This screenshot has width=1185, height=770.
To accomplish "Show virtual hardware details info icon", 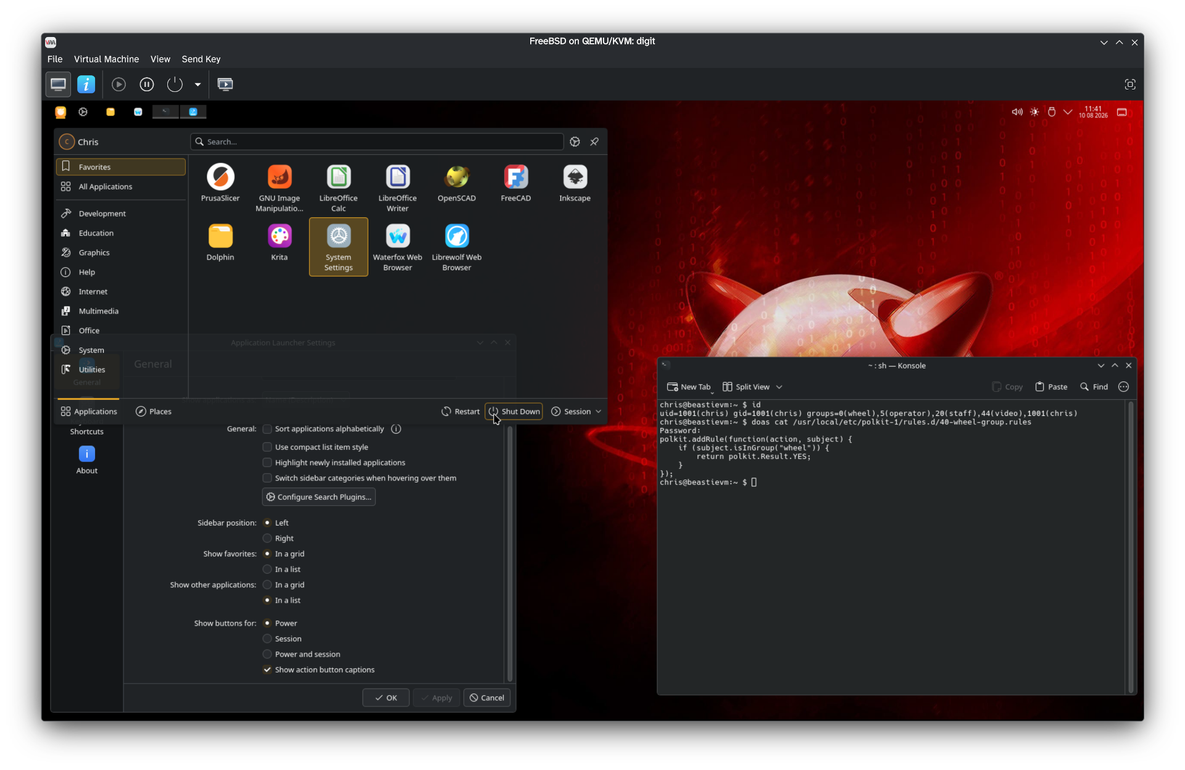I will [86, 85].
